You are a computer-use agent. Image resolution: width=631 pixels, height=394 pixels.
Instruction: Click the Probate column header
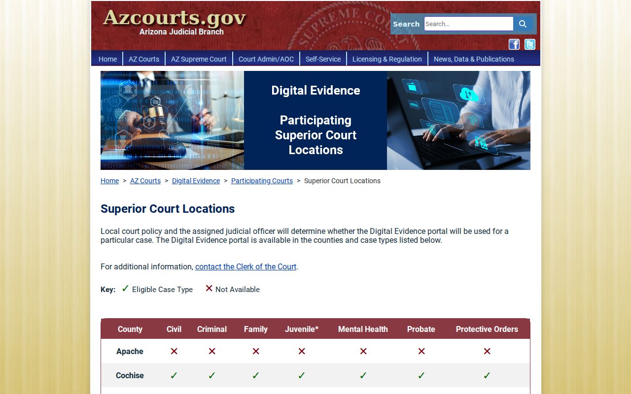pos(421,329)
